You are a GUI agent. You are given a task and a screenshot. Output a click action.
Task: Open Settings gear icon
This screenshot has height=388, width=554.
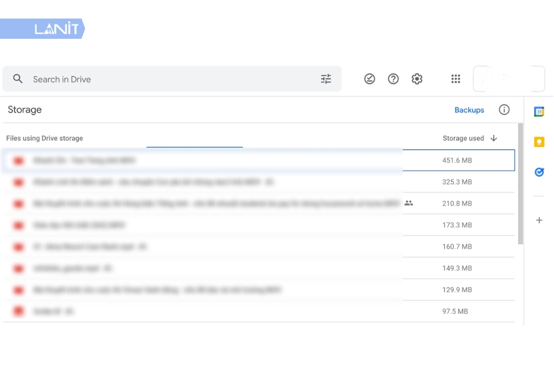[x=417, y=79]
